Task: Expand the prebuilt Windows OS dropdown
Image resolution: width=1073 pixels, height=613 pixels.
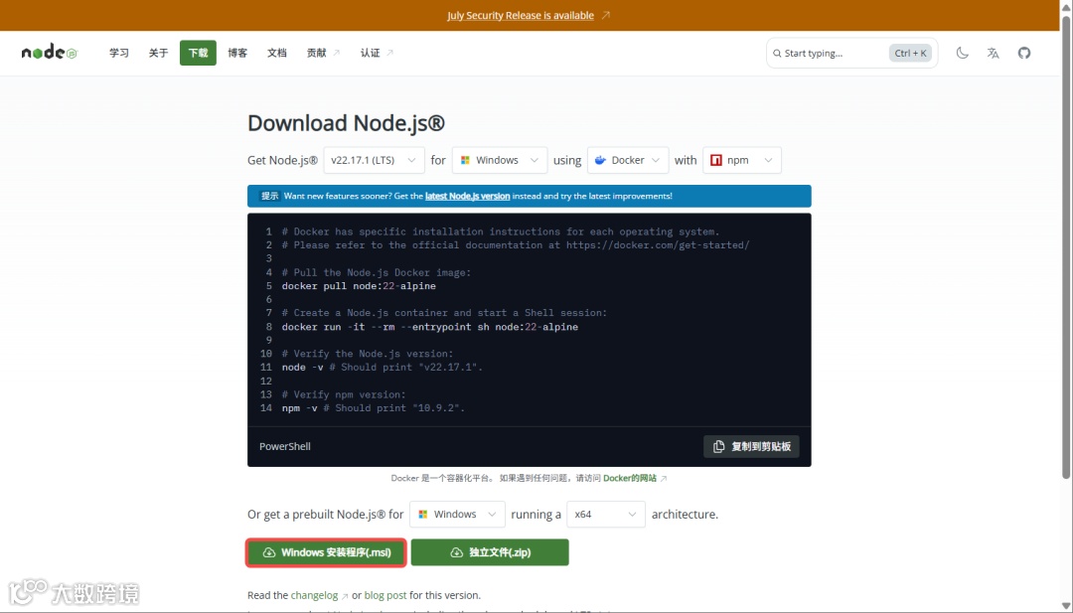Action: click(457, 515)
